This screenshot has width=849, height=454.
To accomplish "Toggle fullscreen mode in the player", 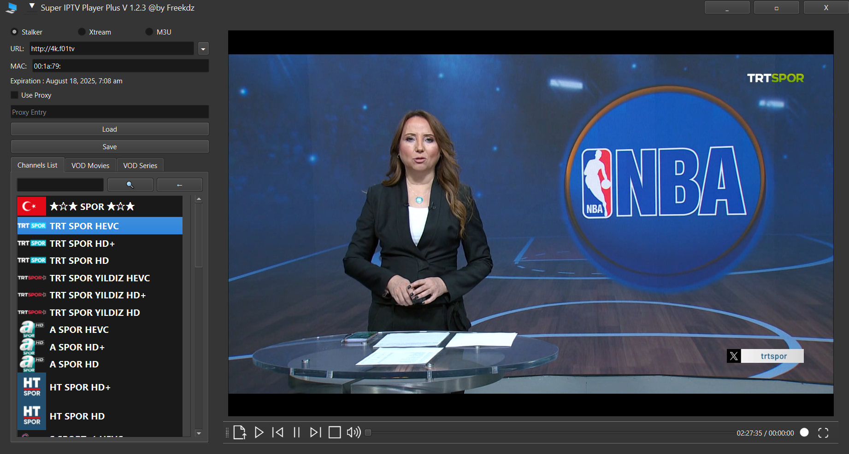I will 823,433.
